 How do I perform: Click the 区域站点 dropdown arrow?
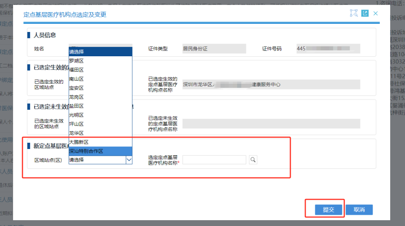(129, 160)
